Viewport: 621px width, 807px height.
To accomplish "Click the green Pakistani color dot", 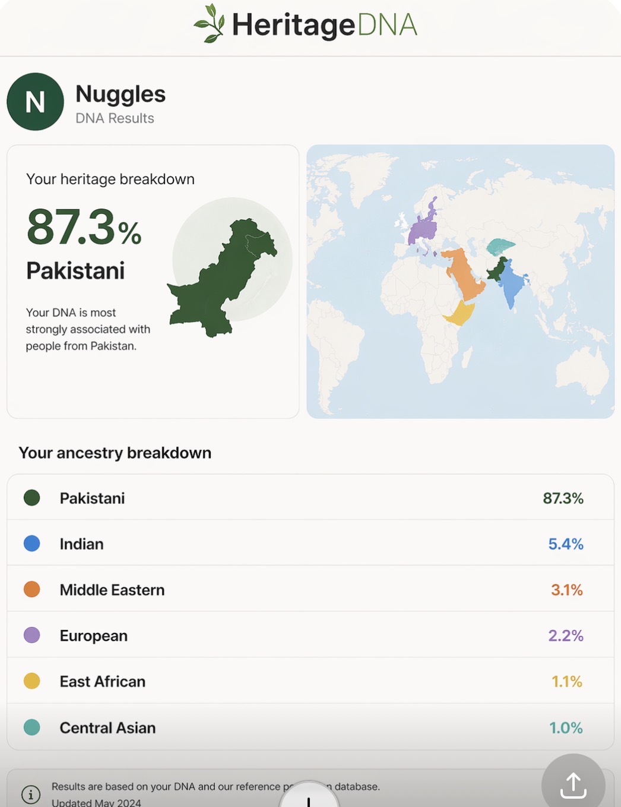I will (32, 498).
